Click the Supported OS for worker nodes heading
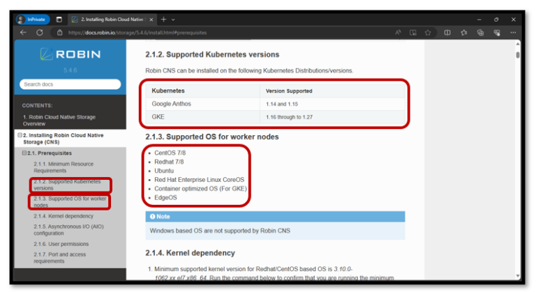 pos(212,137)
